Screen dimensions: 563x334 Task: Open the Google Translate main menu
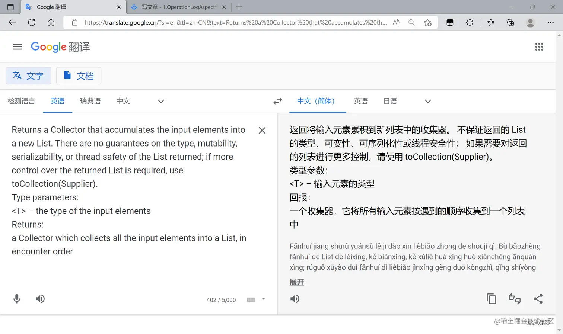pos(18,47)
